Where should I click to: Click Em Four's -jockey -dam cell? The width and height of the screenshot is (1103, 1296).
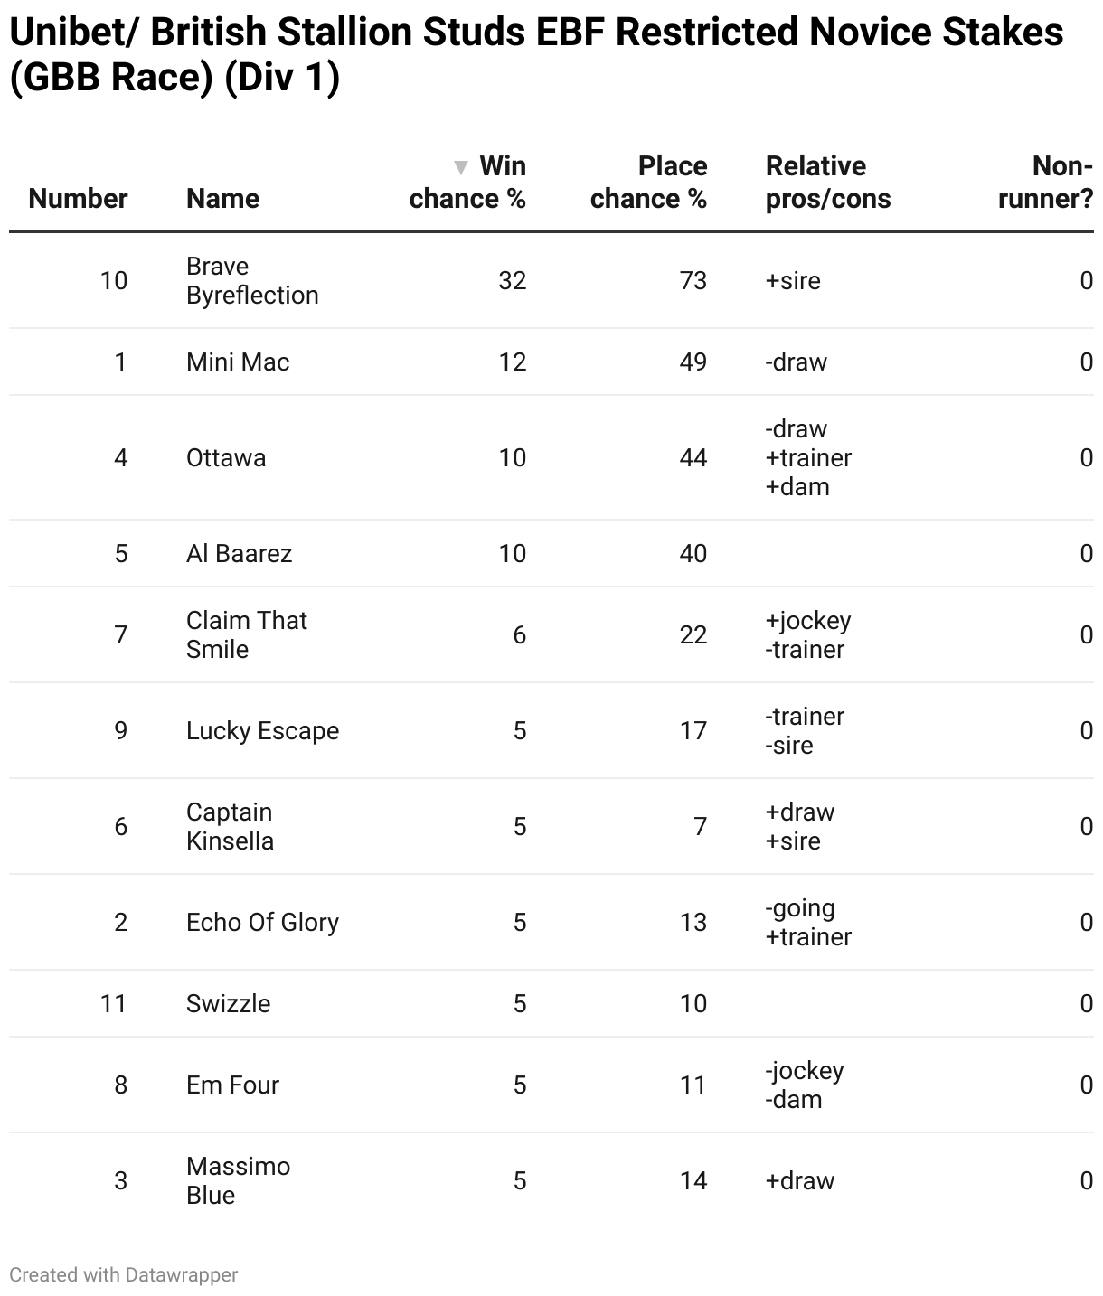[805, 1085]
